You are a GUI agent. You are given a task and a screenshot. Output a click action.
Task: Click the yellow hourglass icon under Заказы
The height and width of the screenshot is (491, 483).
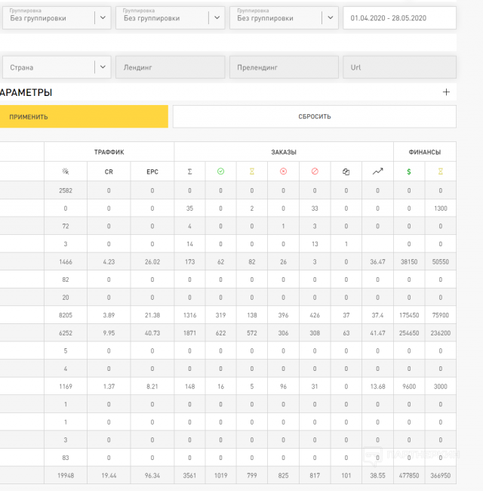(252, 171)
